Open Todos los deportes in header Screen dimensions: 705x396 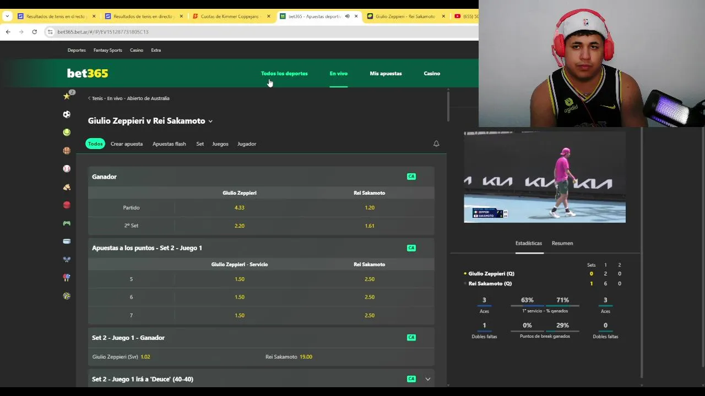tap(284, 74)
